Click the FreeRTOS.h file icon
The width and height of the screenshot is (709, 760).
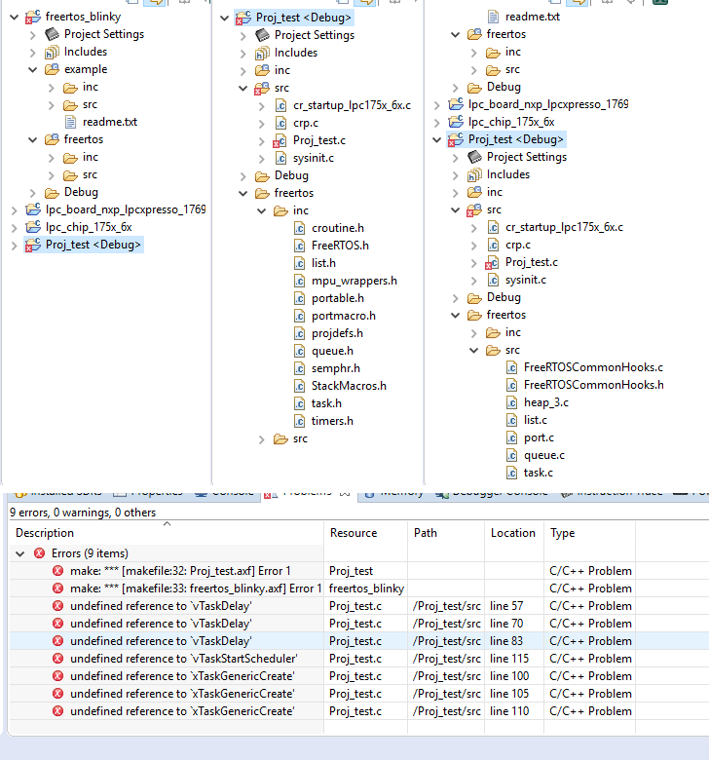300,246
